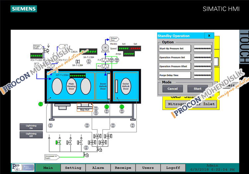Select the F-3 filter symbol
Screen dimensions: 249x174
pyautogui.click(x=105, y=60)
